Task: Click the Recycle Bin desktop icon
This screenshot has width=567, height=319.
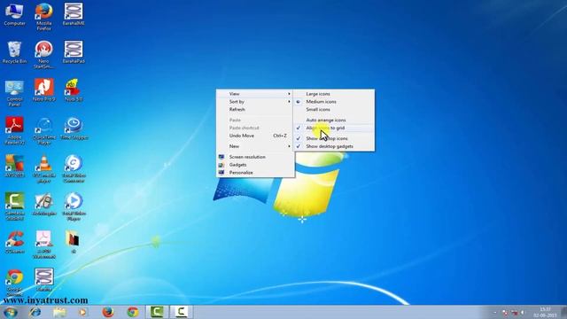Action: [x=14, y=52]
